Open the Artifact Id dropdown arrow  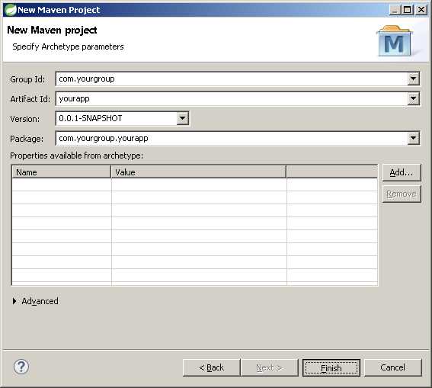pyautogui.click(x=413, y=98)
